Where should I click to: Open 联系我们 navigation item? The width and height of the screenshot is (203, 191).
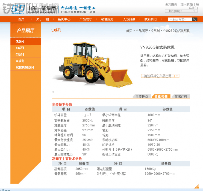pyautogui.click(x=151, y=19)
